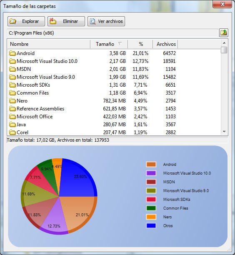
Task: Click the Android row name text
Action: pos(25,53)
